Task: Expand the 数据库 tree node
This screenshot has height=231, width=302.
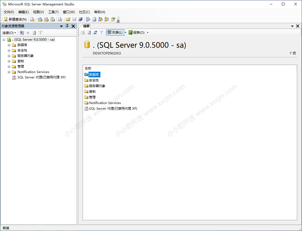Action: 9,45
